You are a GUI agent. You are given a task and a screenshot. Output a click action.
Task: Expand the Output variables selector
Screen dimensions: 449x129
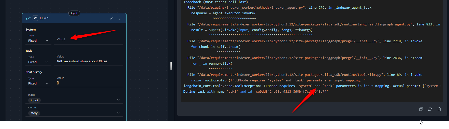pyautogui.click(x=118, y=112)
